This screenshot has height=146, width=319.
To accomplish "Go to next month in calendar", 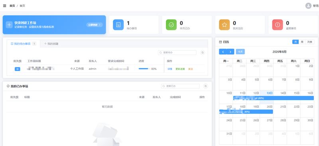I will tap(230, 52).
